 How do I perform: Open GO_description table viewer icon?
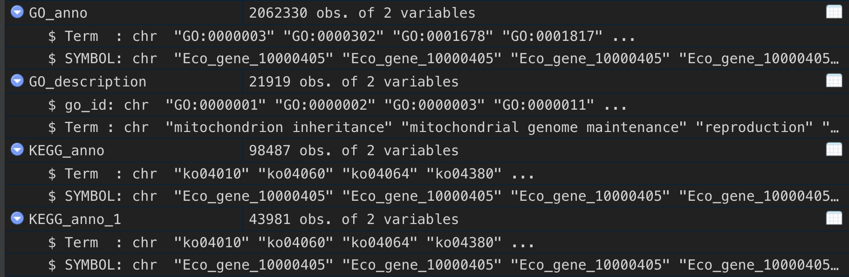[x=834, y=81]
